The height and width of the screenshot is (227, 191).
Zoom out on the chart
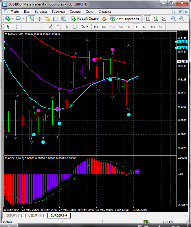pos(182,19)
